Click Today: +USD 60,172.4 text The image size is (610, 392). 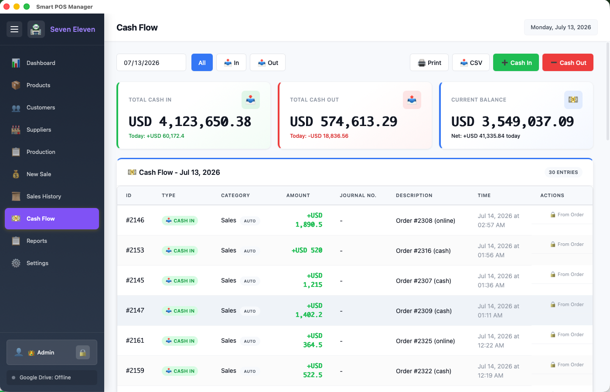(157, 136)
